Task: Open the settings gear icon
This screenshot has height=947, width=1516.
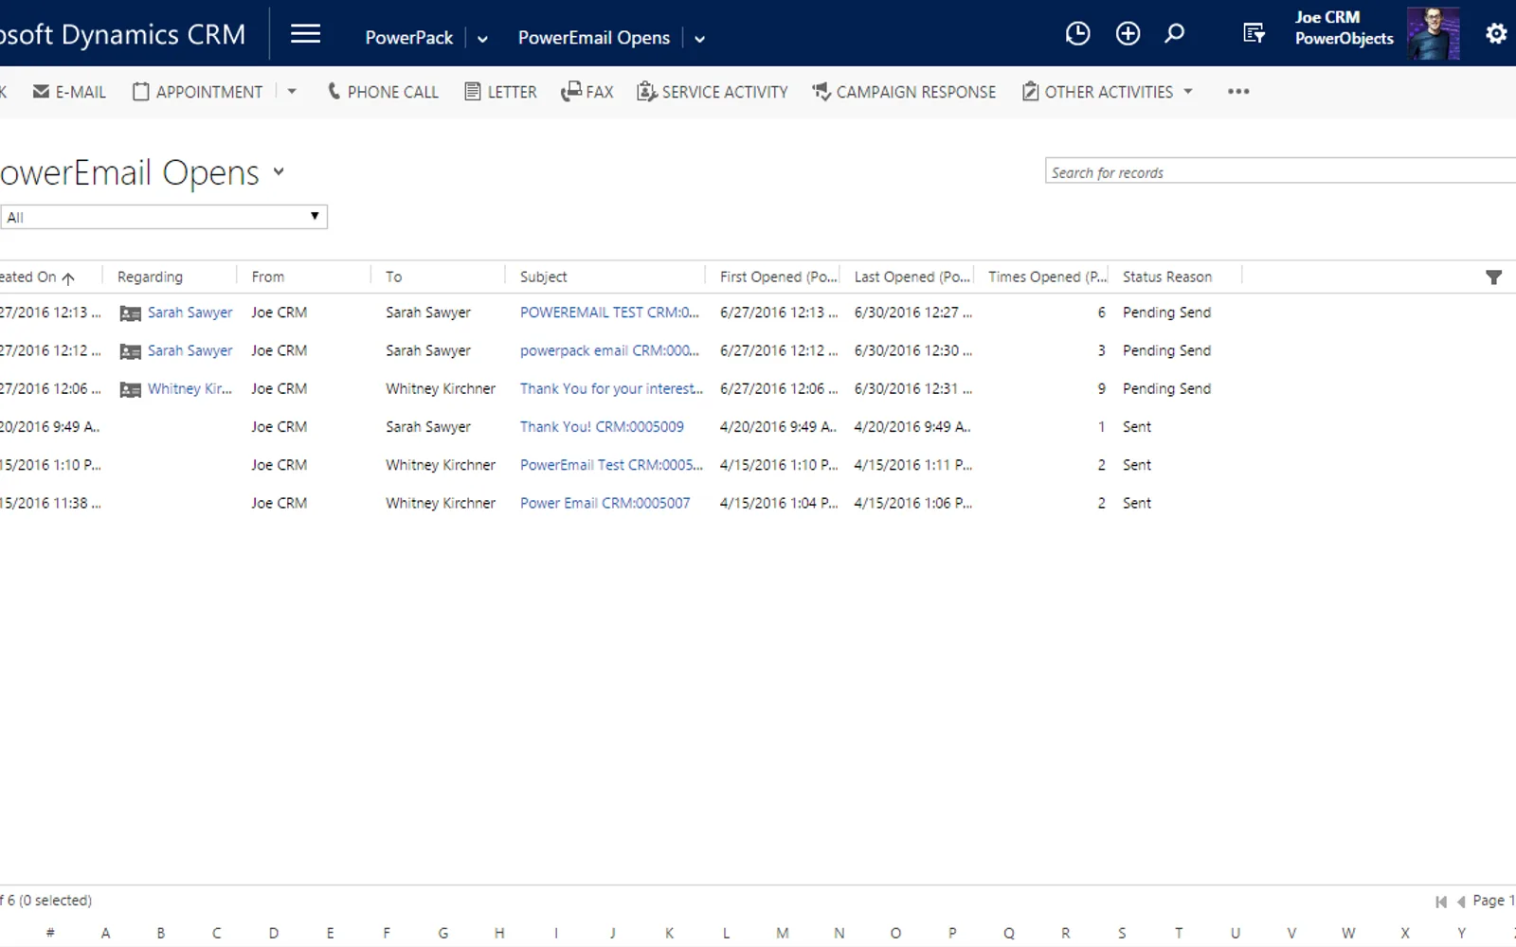Action: tap(1496, 34)
